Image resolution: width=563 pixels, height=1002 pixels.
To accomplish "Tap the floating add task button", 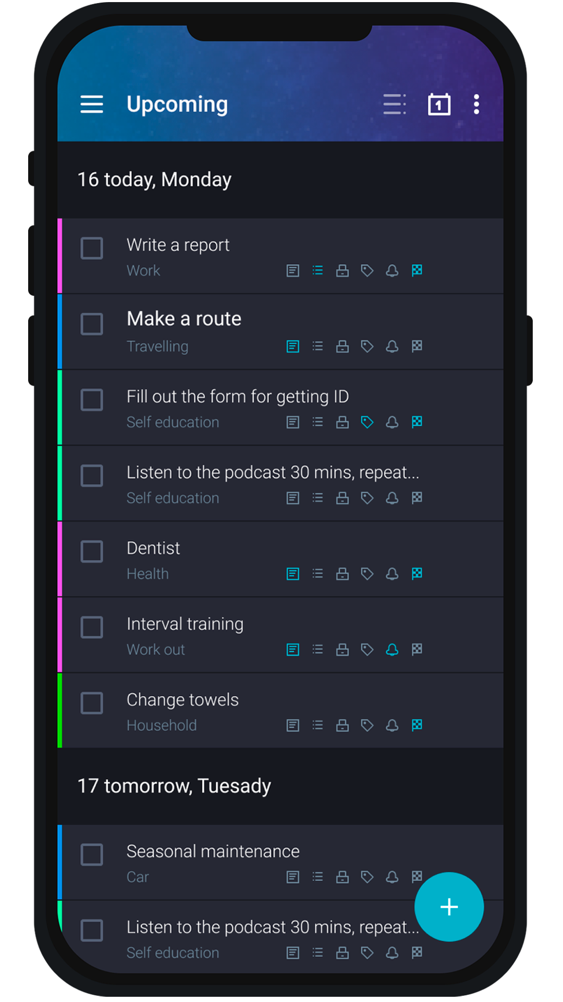I will (x=449, y=906).
